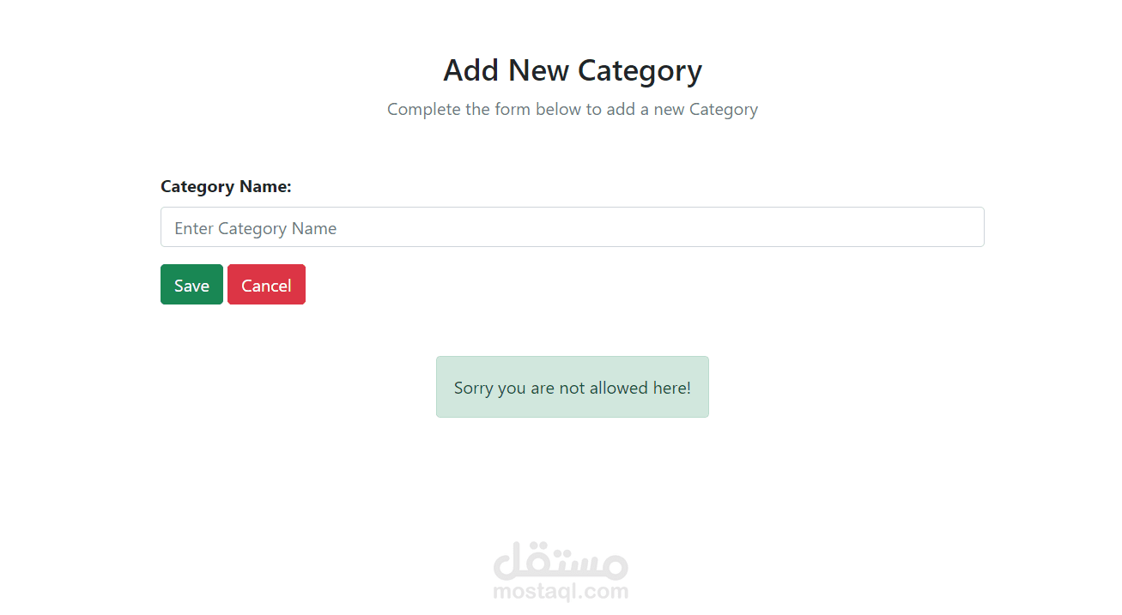Click the red Cancel button

point(266,285)
